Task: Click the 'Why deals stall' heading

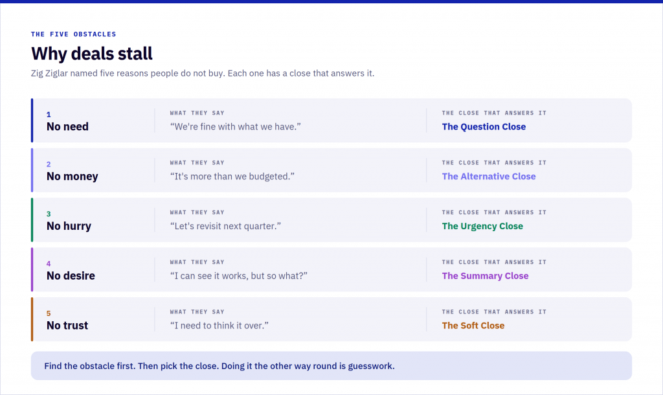Action: [92, 54]
